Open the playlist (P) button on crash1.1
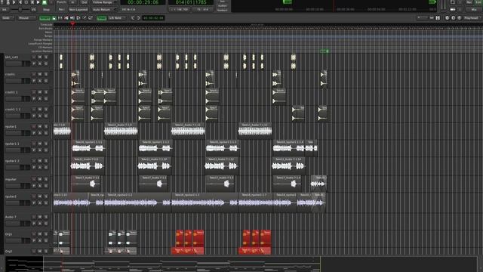Image resolution: width=483 pixels, height=272 pixels. 34,99
